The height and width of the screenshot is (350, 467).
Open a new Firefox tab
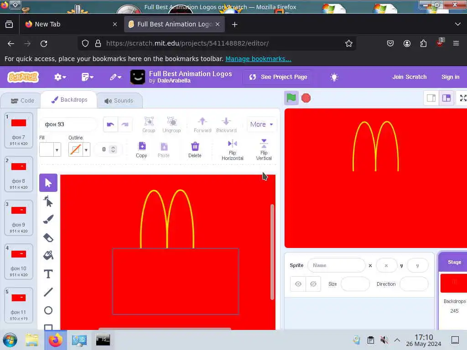235,25
